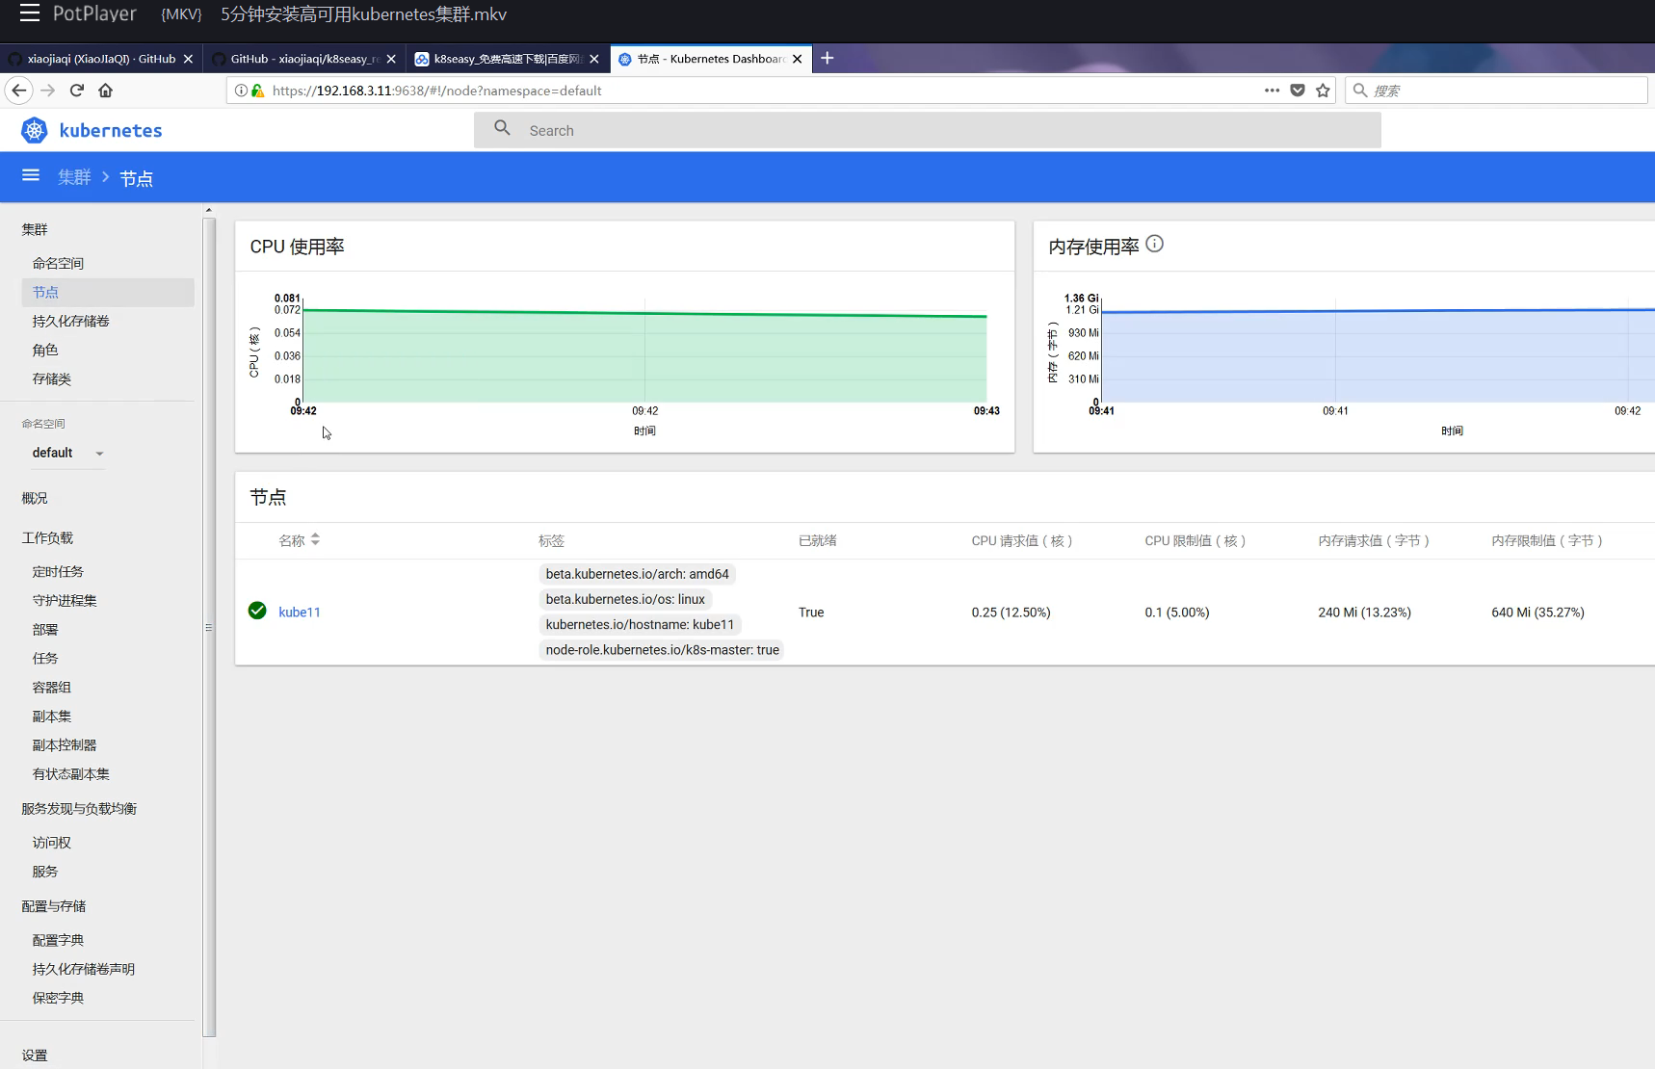
Task: Open 守护进程集 daemon sets item
Action: 65,600
